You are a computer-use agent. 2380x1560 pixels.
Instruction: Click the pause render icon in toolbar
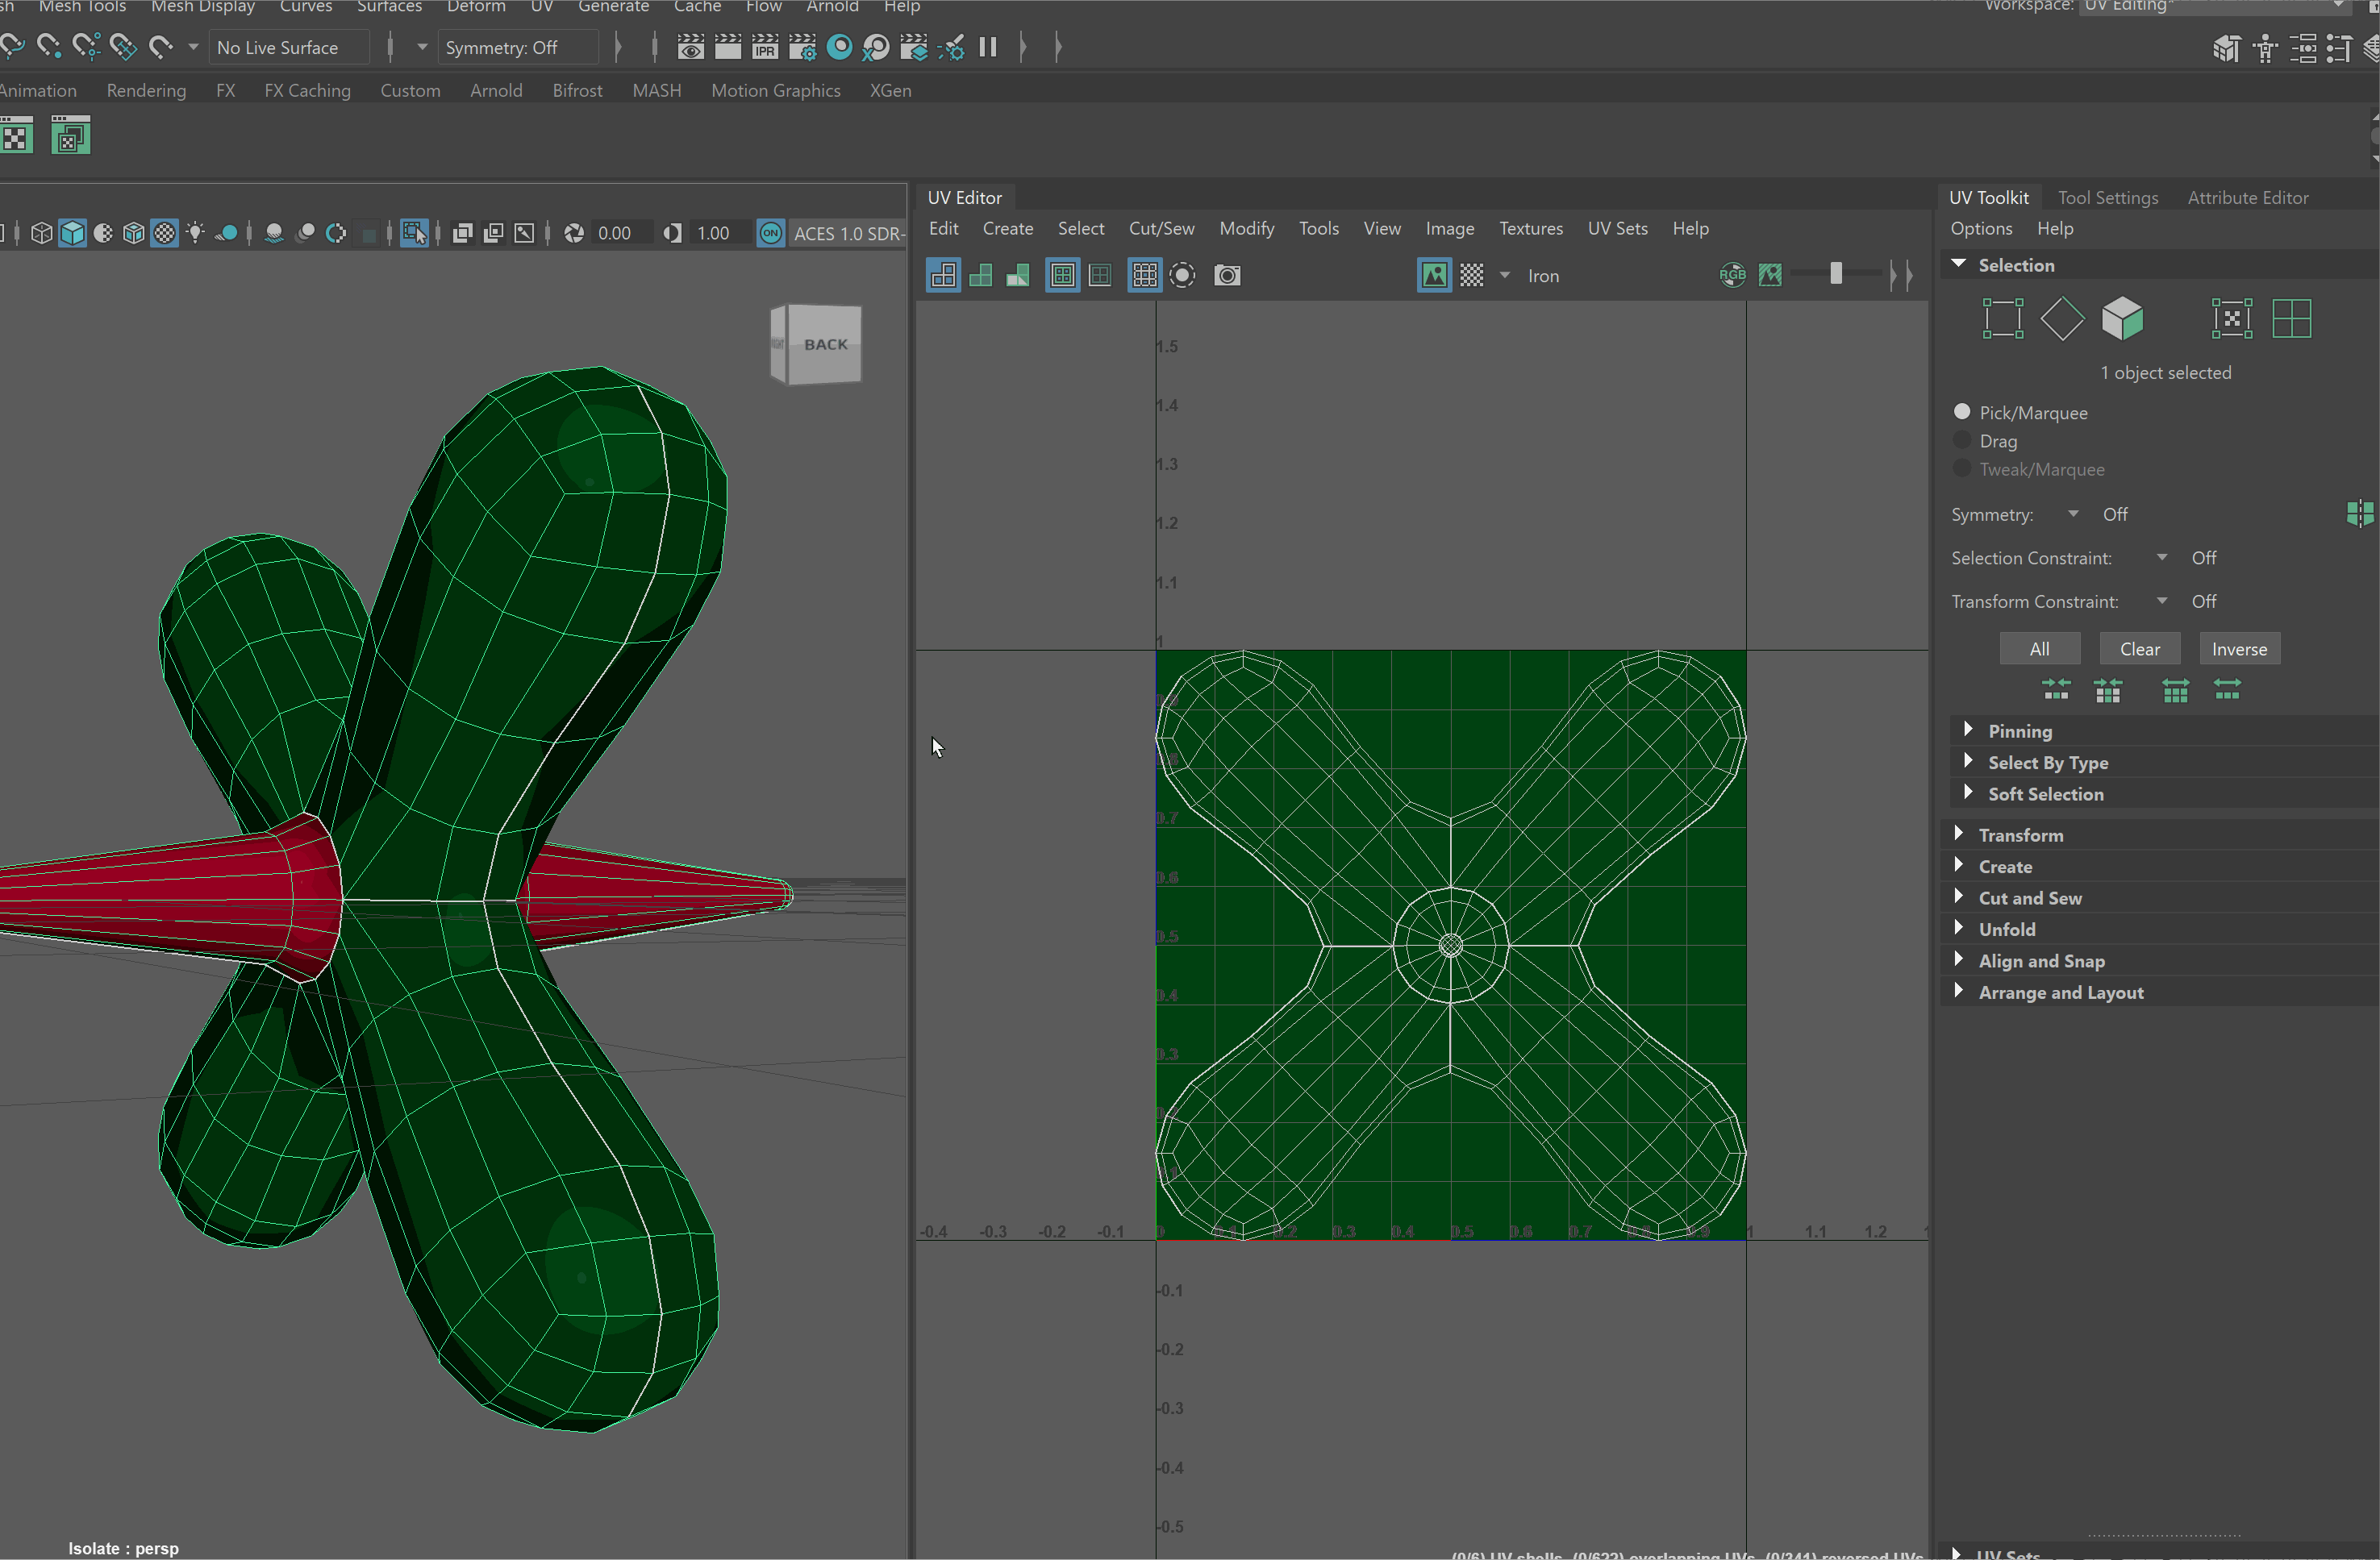(x=988, y=47)
